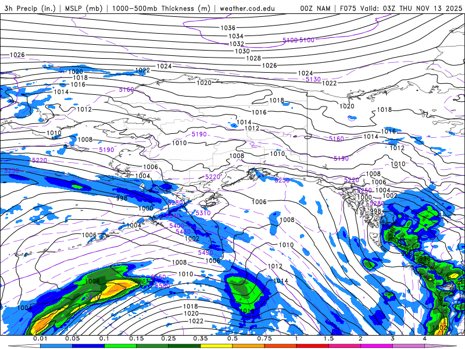465x349 pixels.
Task: Pick the bright green 0.1–0.15 legend swatch
Action: 120,346
